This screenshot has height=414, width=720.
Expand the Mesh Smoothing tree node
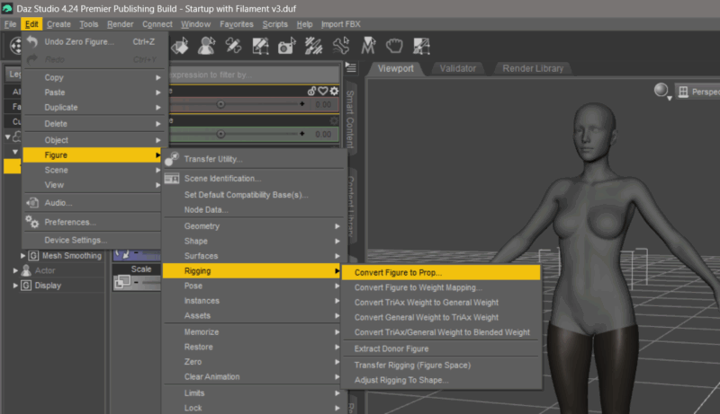(x=22, y=256)
